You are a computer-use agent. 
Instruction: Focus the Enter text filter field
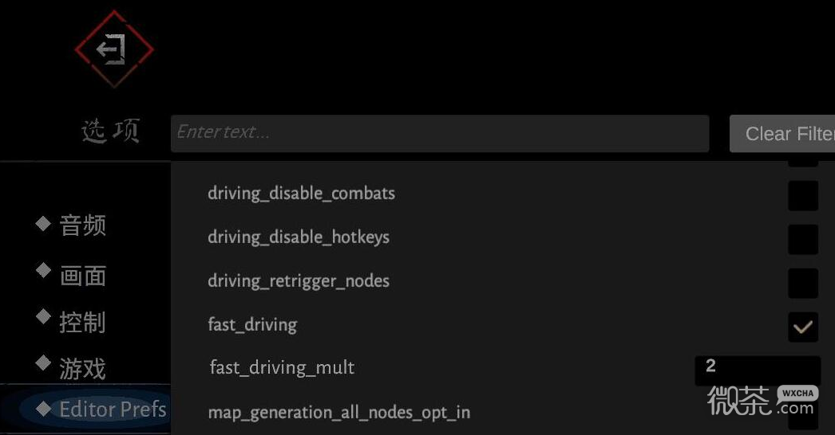[x=439, y=133]
